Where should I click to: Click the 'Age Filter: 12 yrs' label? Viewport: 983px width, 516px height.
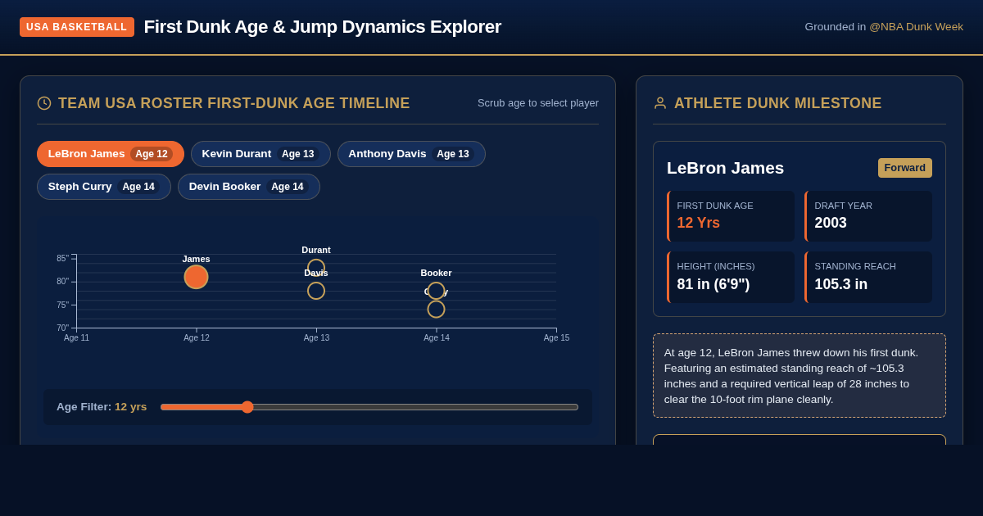tap(102, 407)
